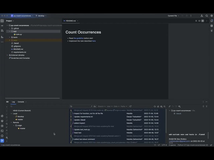
Task: Click the Cherry-pick icon in Git log
Action: [158, 106]
